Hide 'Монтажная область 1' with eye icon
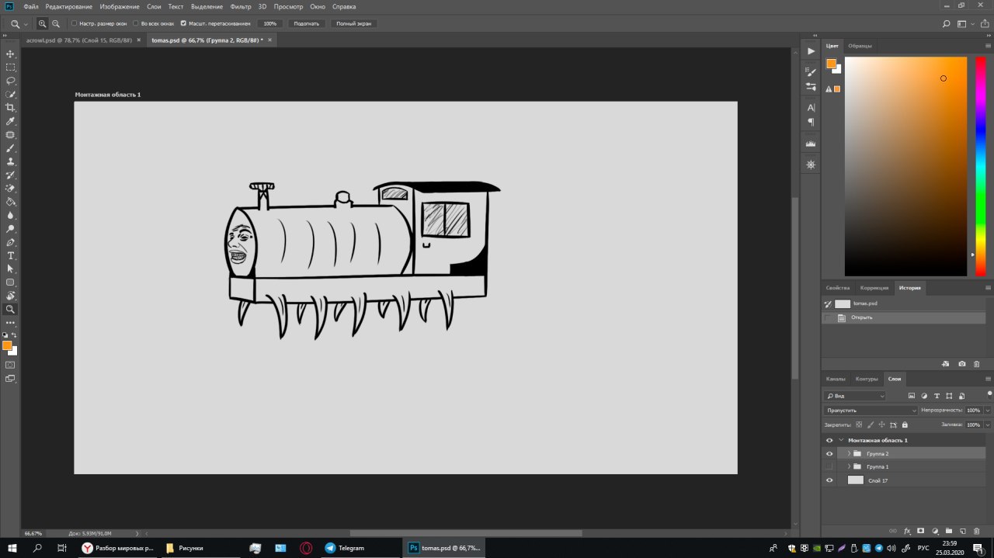This screenshot has width=994, height=558. (x=829, y=440)
